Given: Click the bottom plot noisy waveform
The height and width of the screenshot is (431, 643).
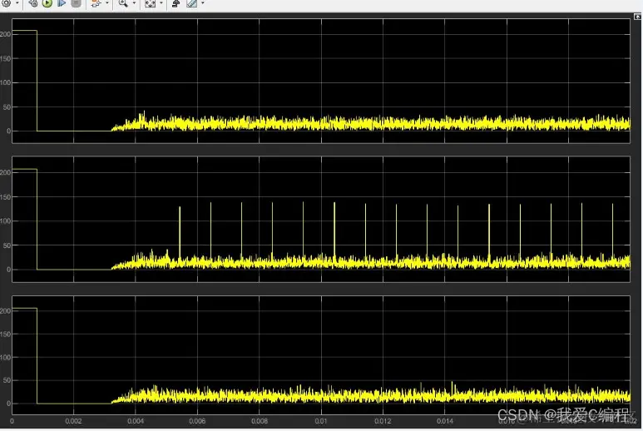Looking at the screenshot, I should pos(371,395).
